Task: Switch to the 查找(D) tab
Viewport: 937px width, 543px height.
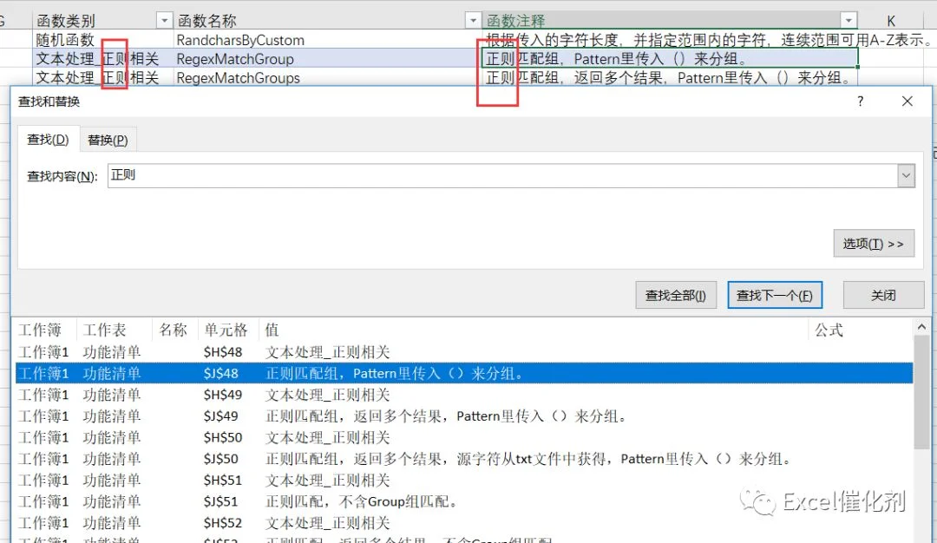Action: click(x=48, y=140)
